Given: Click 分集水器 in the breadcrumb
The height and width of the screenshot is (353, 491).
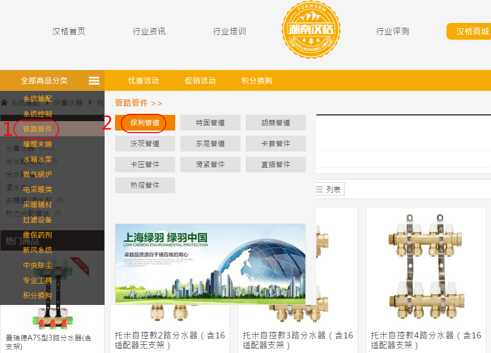Looking at the screenshot, I should (x=68, y=102).
